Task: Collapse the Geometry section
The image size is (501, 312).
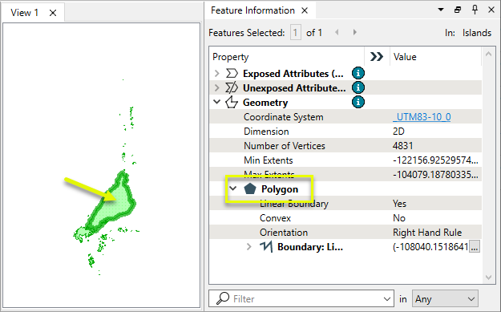Action: point(217,102)
